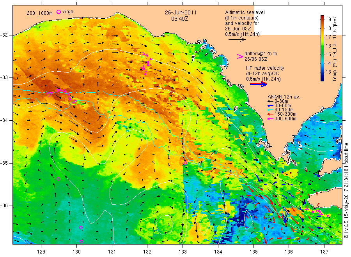This screenshot has width=351, height=257.
Task: Click the Argo magenta circle legend symbol
Action: click(x=58, y=12)
